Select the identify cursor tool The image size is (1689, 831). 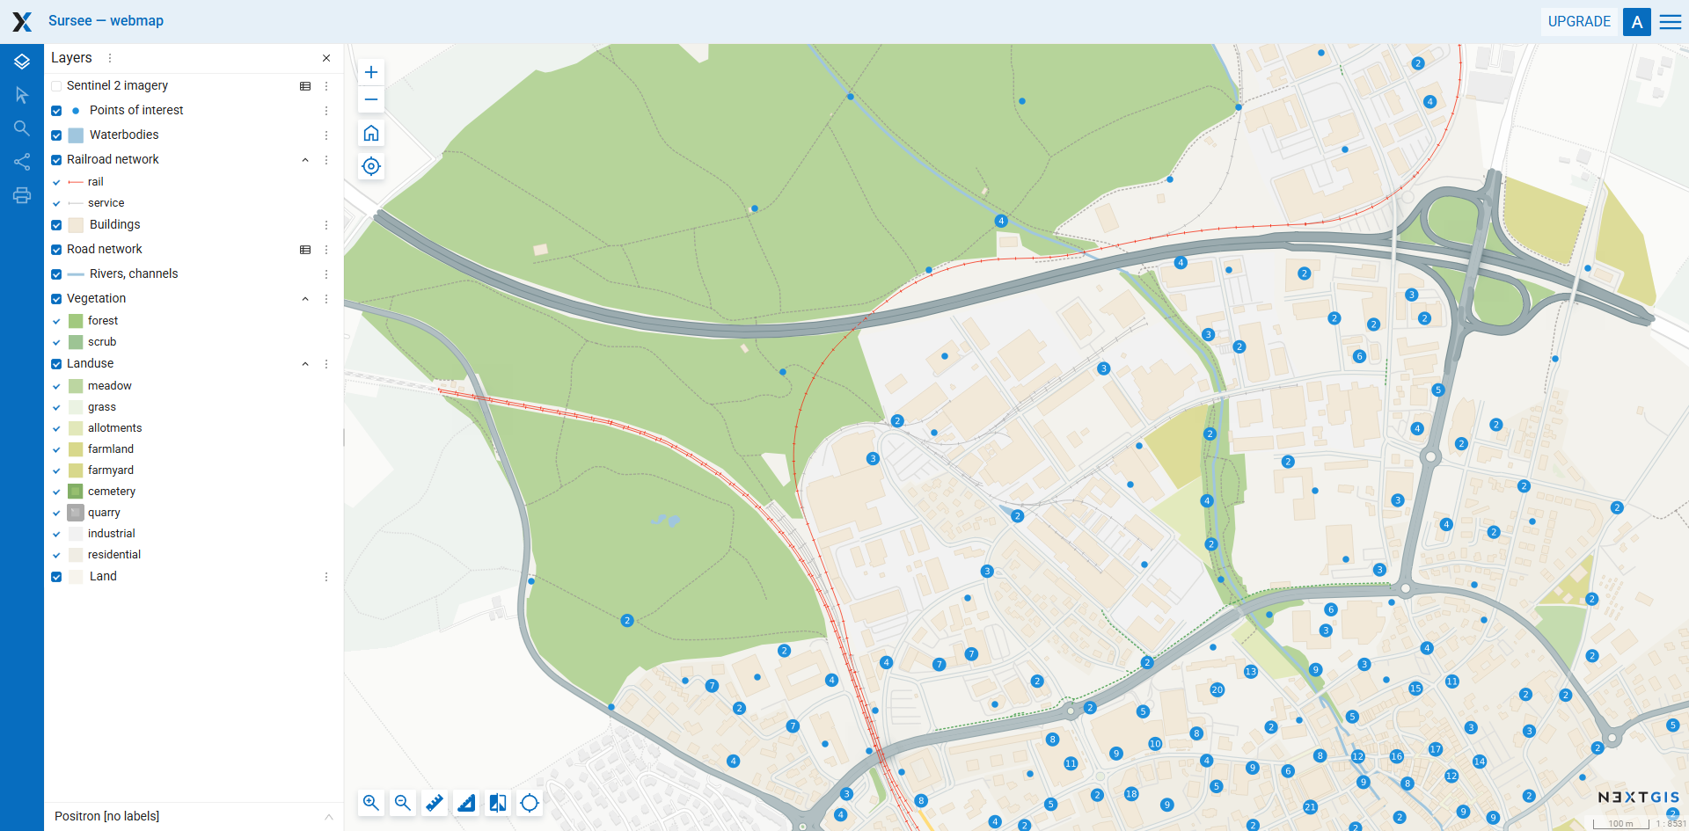click(22, 95)
